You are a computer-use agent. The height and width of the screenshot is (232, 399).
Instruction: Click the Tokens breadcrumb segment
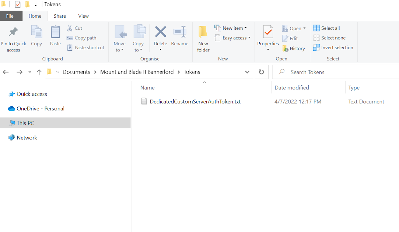point(192,72)
